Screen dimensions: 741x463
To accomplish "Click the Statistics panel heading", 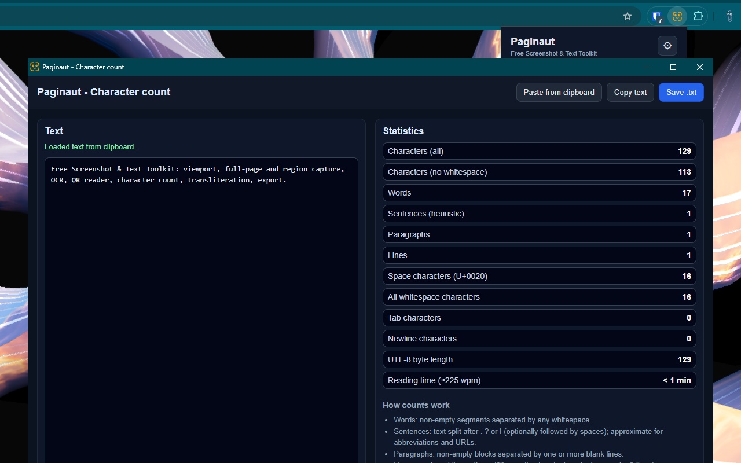I will pyautogui.click(x=403, y=131).
